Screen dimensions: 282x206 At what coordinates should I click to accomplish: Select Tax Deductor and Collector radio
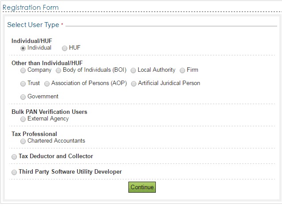[x=14, y=157]
